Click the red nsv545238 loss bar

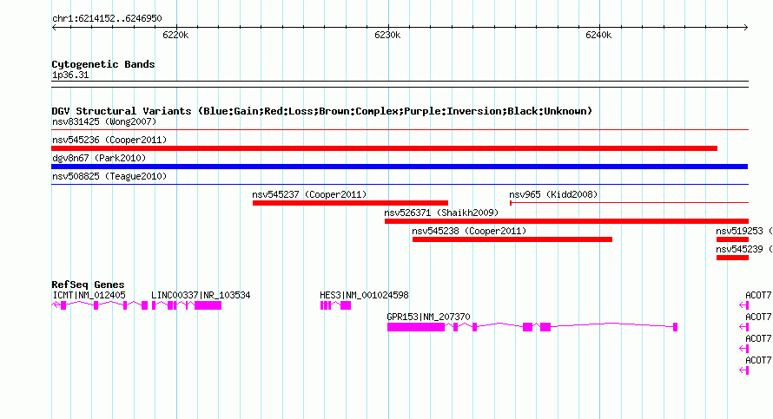tap(512, 239)
